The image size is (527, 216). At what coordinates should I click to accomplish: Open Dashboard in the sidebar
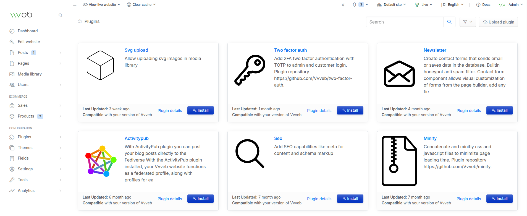click(28, 31)
